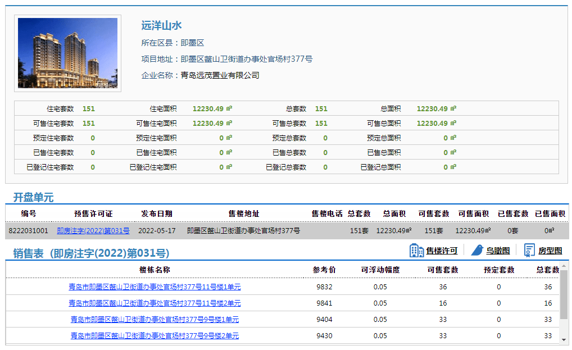Open the 售楼许可 link

442,251
